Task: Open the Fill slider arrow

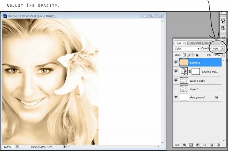Action: point(222,55)
